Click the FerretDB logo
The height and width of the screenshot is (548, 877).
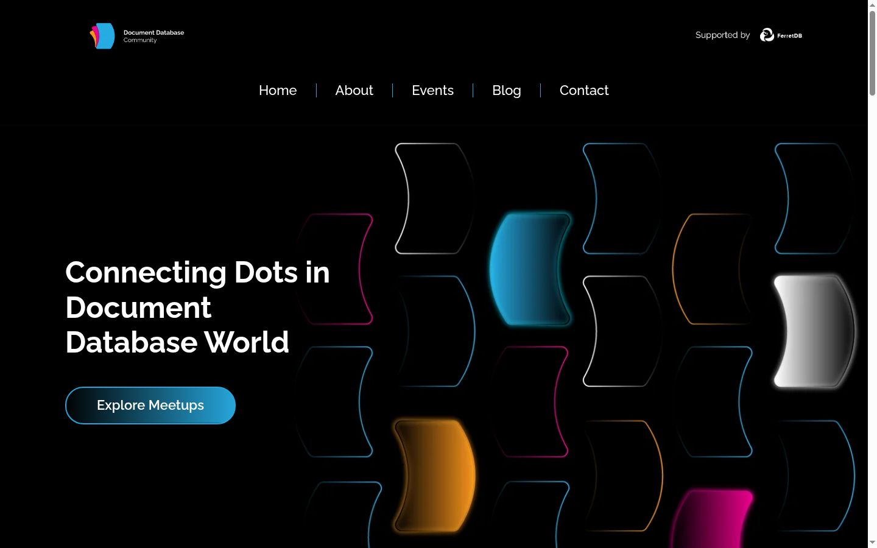(x=781, y=35)
